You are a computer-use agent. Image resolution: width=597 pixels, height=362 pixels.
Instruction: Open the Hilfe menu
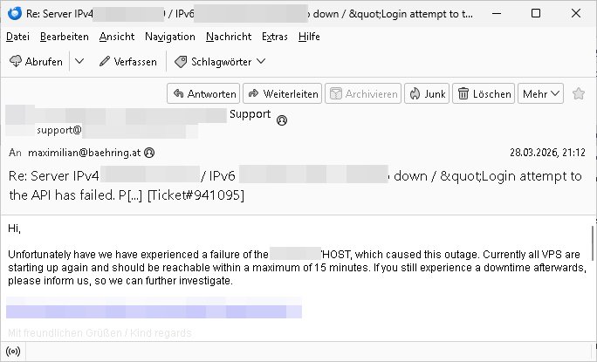[309, 37]
